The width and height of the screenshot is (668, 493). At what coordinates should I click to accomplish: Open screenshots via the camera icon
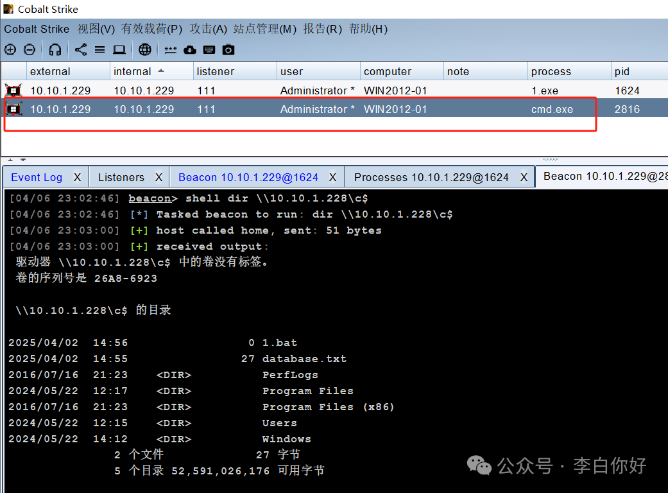(x=228, y=50)
